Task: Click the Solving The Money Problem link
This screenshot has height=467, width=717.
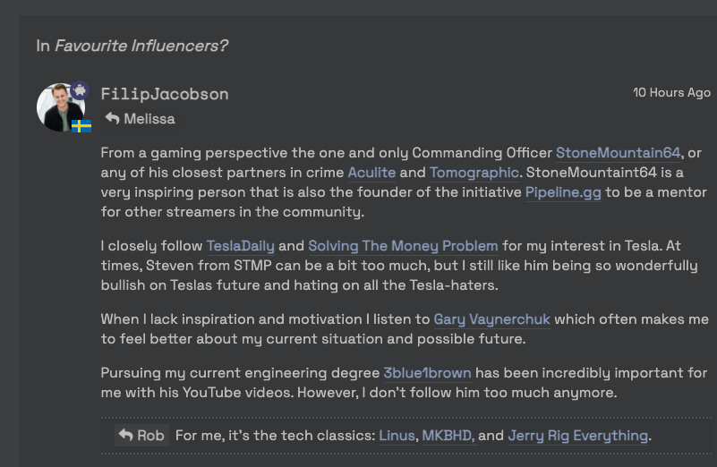Action: pos(403,245)
